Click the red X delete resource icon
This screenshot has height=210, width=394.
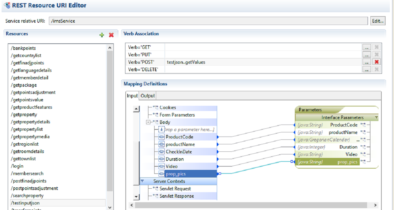111,35
